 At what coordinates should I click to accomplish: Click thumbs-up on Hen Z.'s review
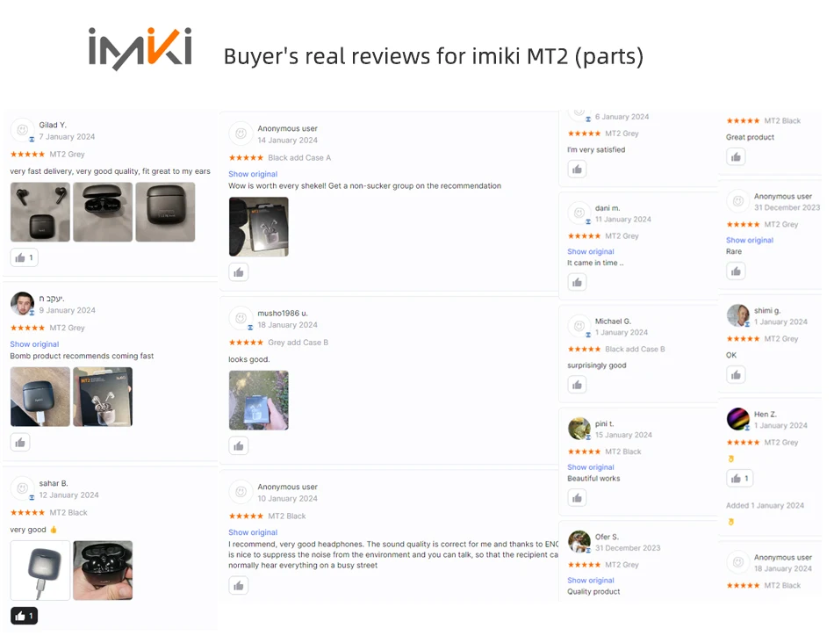[x=740, y=479]
